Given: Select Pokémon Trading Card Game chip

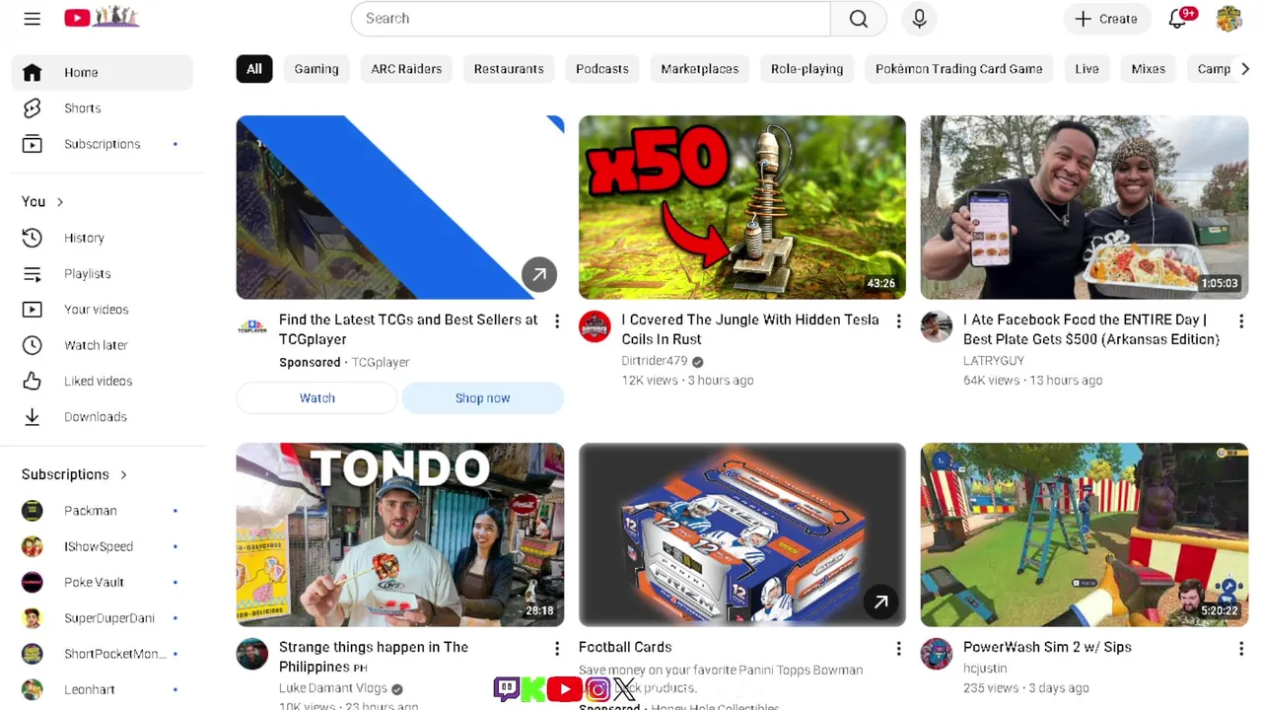Looking at the screenshot, I should 959,69.
